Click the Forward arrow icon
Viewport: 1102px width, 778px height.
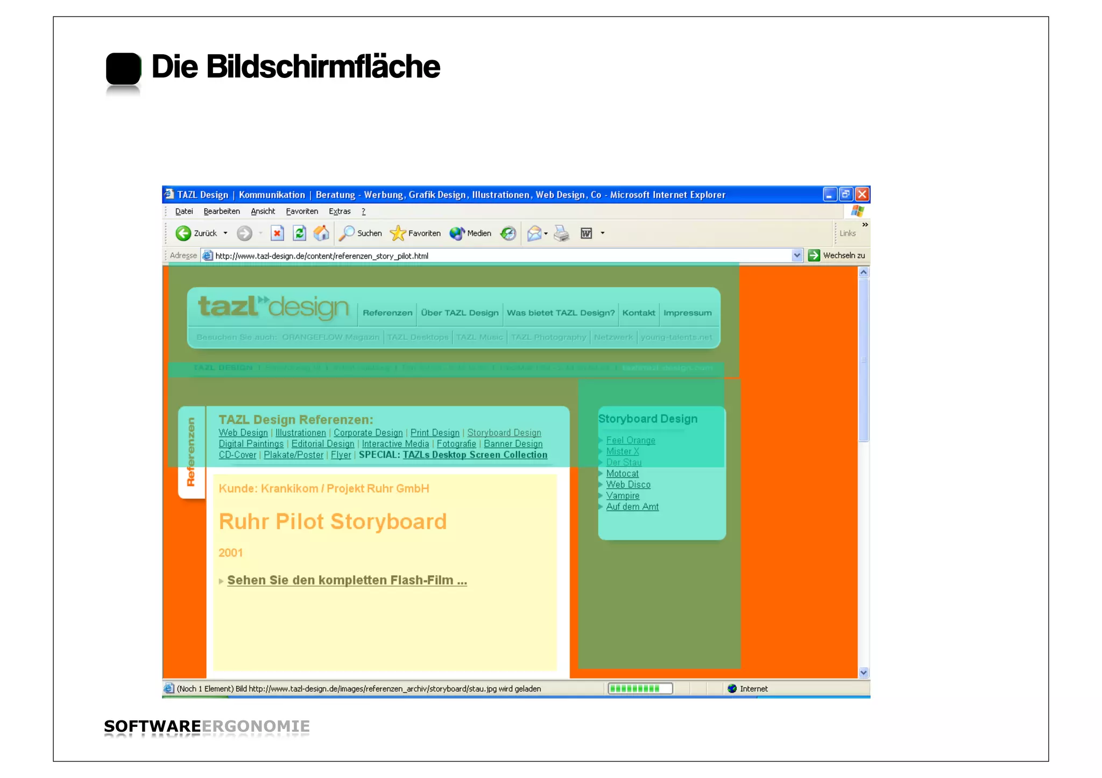[244, 233]
